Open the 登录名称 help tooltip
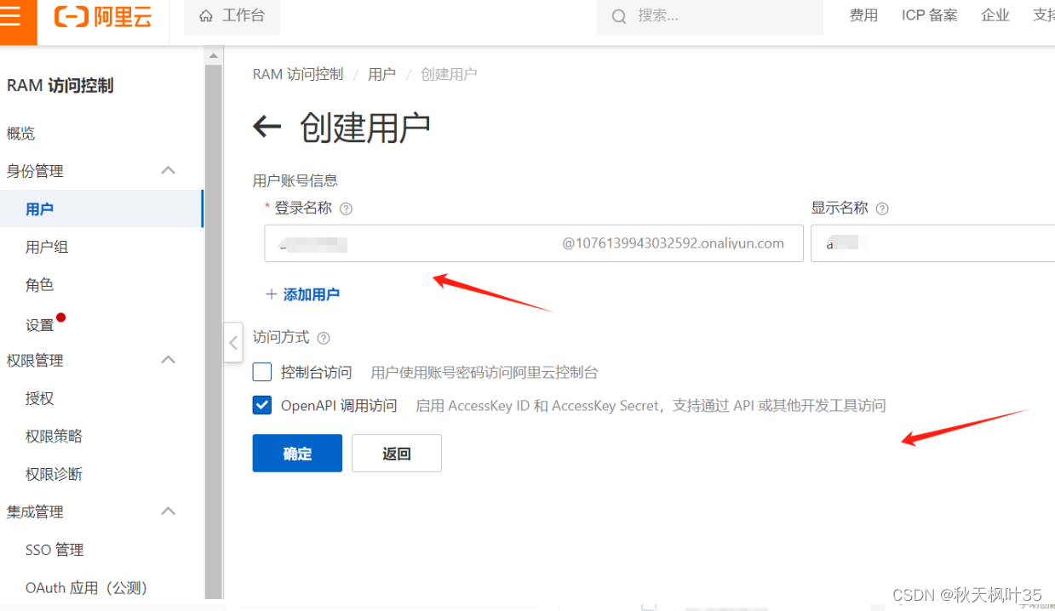Image resolution: width=1055 pixels, height=611 pixels. click(x=346, y=208)
